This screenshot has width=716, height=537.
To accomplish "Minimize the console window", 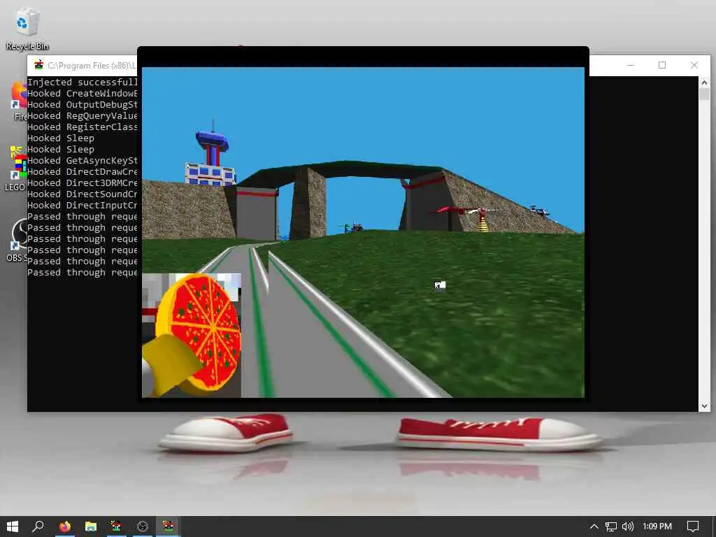I will [631, 65].
